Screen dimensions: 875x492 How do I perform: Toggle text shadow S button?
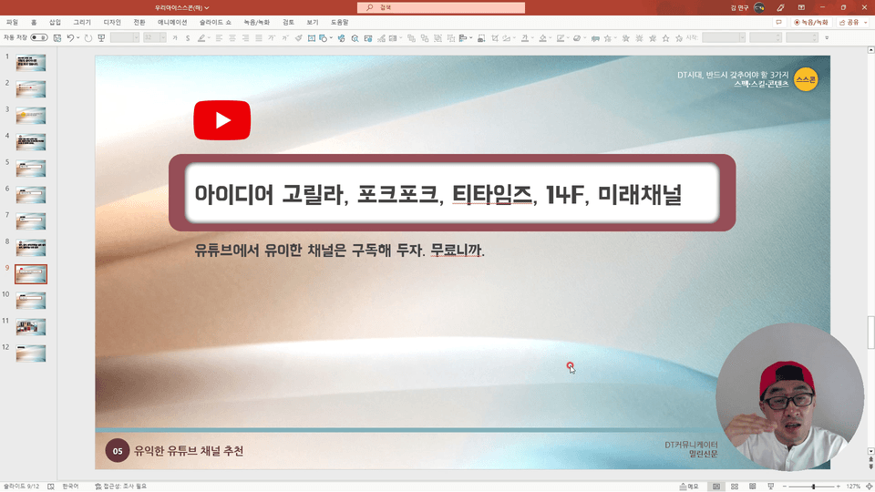[188, 38]
